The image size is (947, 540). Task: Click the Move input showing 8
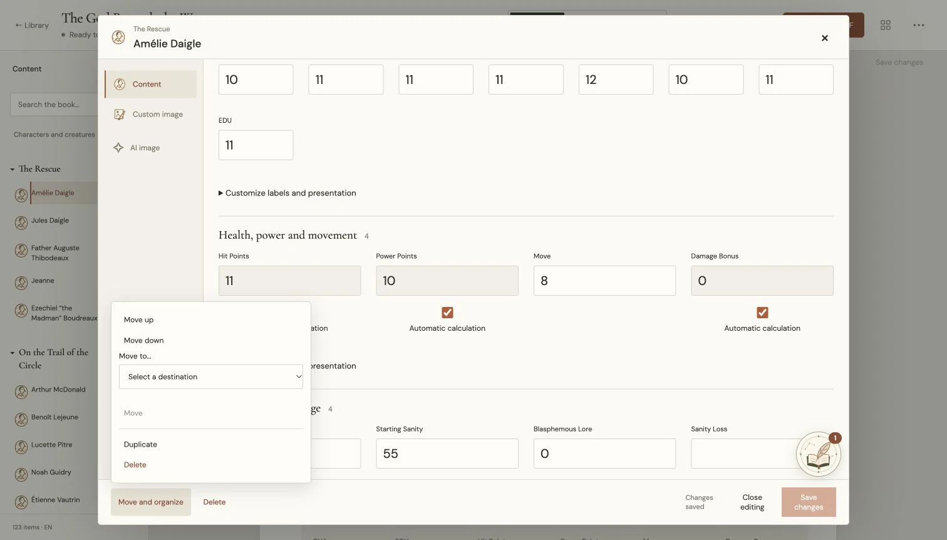pos(604,281)
